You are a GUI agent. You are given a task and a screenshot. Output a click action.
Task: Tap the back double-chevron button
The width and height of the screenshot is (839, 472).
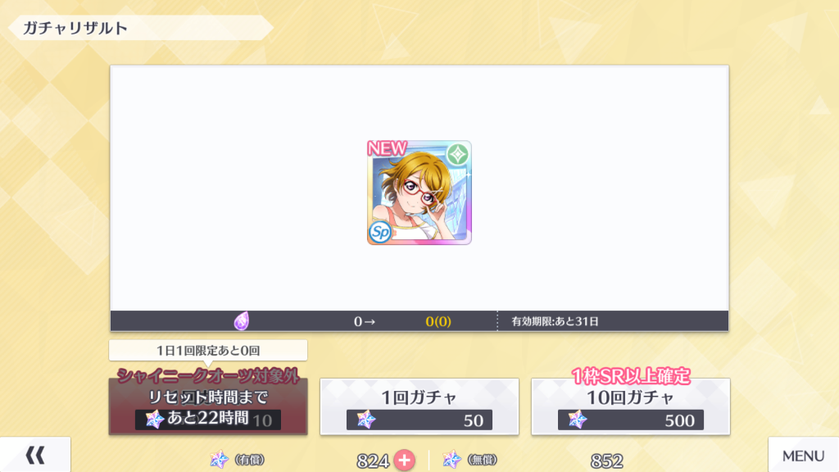tap(35, 455)
